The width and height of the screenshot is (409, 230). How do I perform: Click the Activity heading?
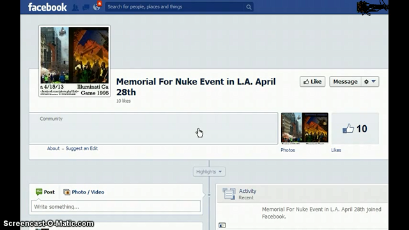point(247,191)
